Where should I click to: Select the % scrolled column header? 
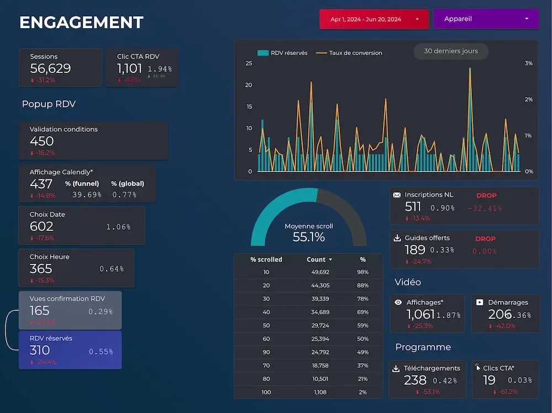[266, 260]
